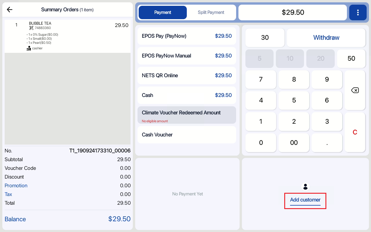Click the 1 x 0% Sugar($0.00) modifier
The width and height of the screenshot is (371, 232).
pos(43,35)
